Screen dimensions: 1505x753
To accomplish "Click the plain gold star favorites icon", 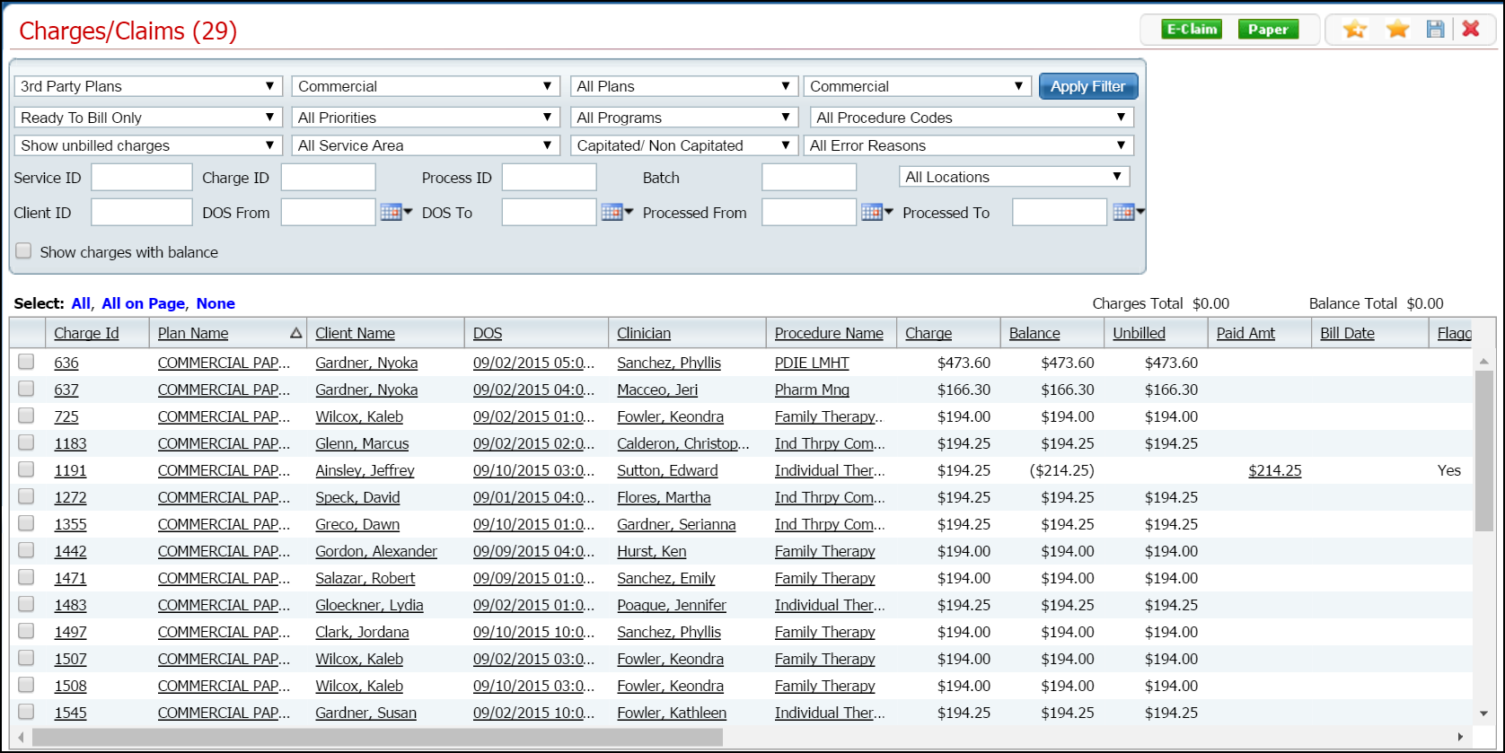I will point(1397,30).
